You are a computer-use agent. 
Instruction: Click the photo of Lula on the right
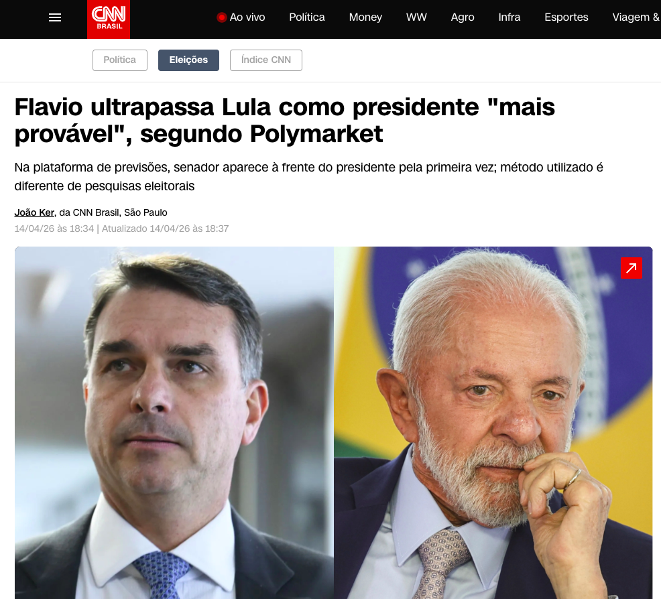pyautogui.click(x=493, y=423)
